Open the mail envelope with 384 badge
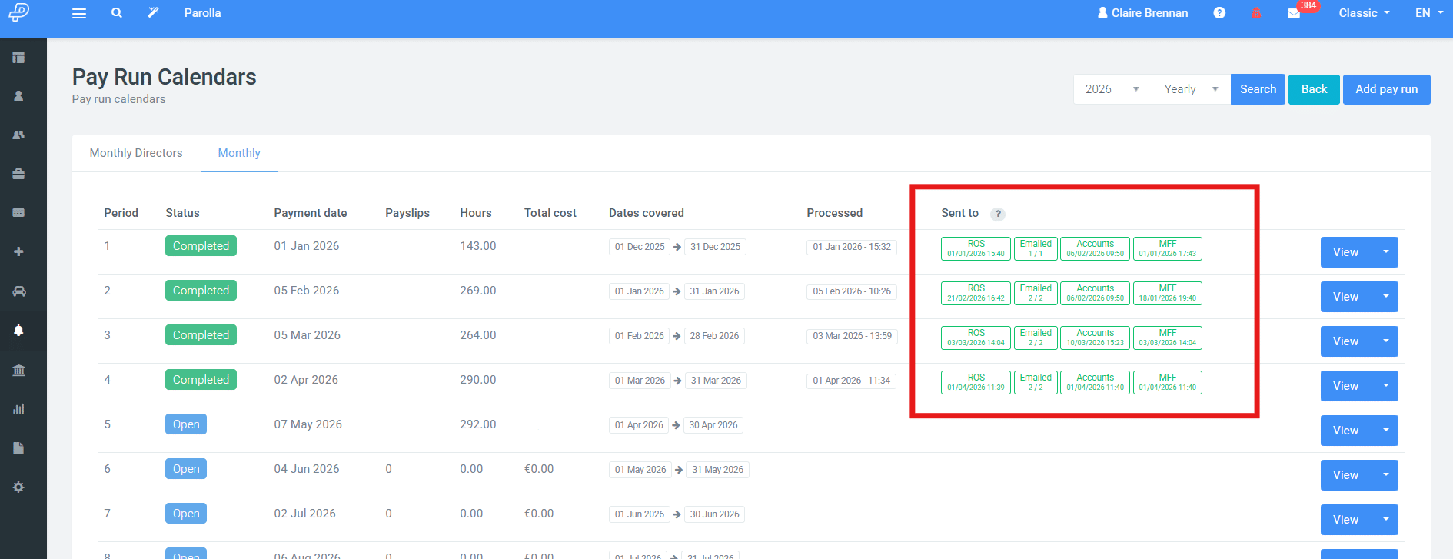 1295,13
